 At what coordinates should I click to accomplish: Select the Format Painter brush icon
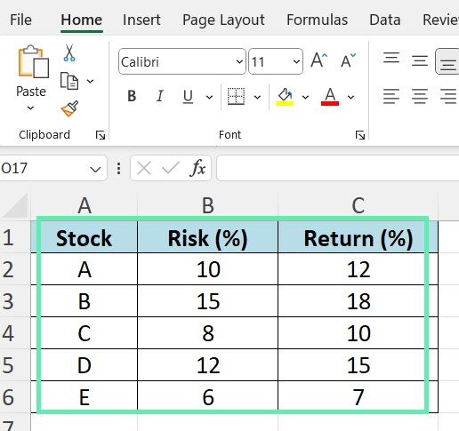pos(70,108)
